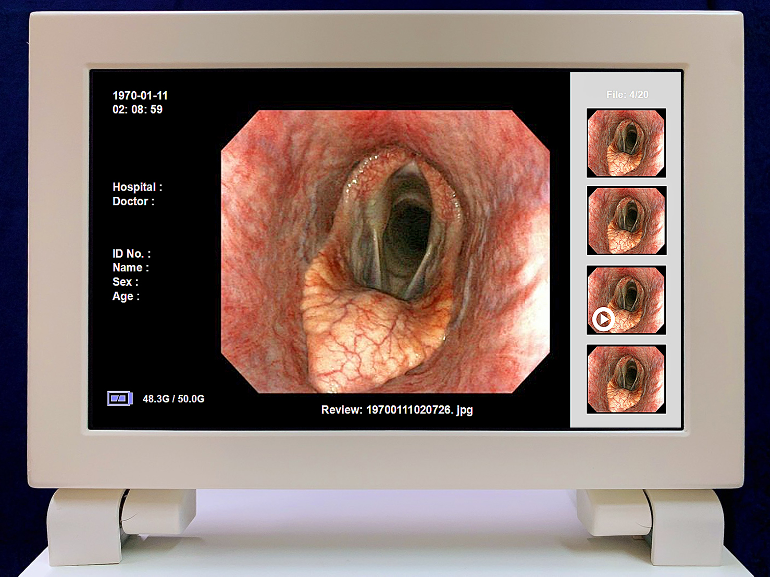Select the Doctor field
Screen dimensions: 770x577
133,202
